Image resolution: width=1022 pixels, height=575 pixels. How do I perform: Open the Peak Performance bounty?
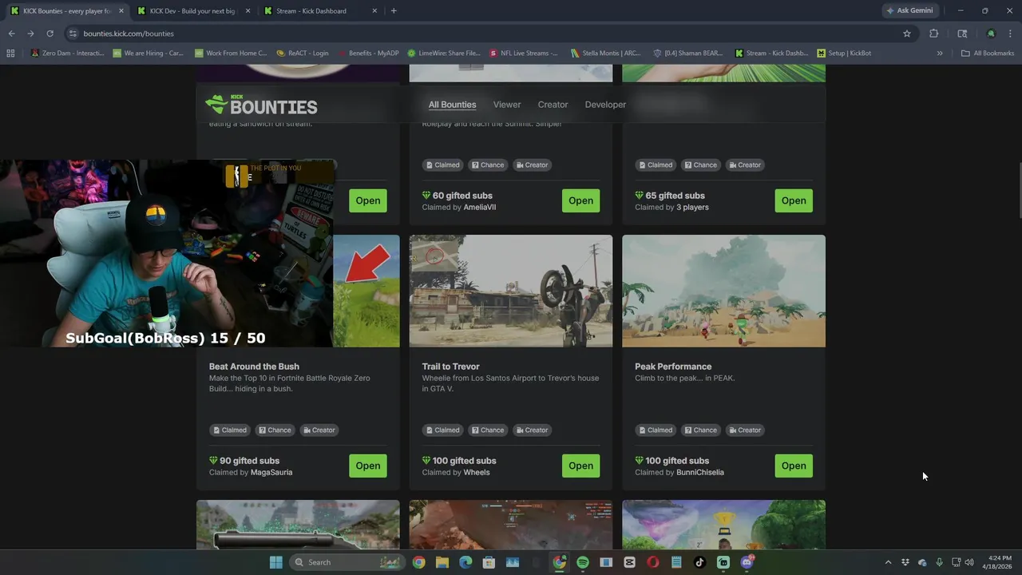[794, 466]
